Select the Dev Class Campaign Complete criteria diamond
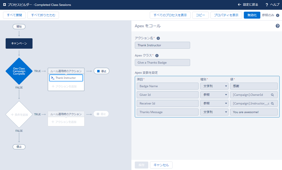The width and height of the screenshot is (282, 170). click(19, 71)
